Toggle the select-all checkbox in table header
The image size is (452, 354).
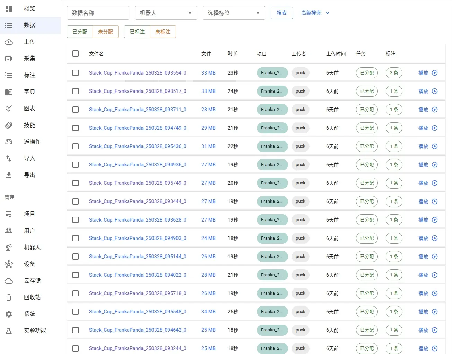tap(76, 53)
